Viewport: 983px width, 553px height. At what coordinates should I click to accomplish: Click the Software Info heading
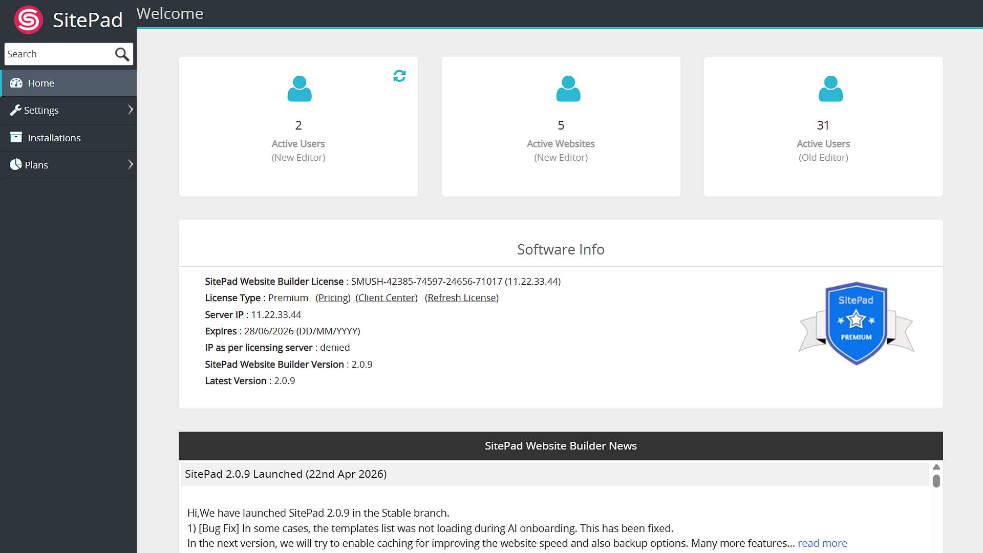(561, 249)
